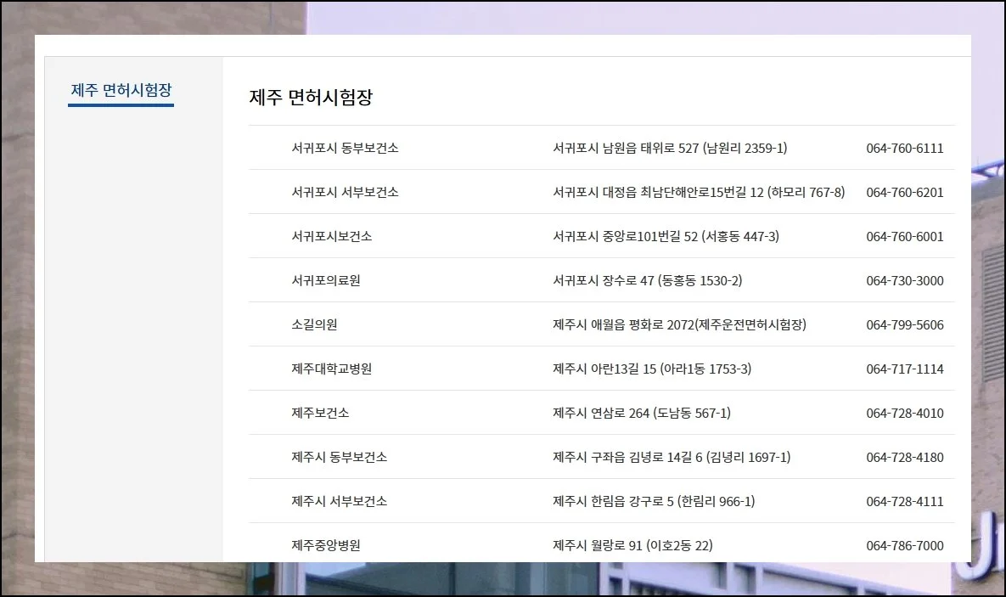1006x597 pixels.
Task: Click the 제주 면허시험장 heading above the table
Action: pyautogui.click(x=311, y=98)
